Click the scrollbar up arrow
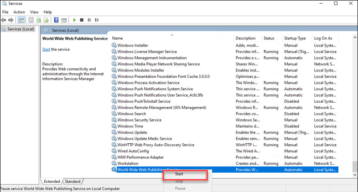The width and height of the screenshot is (358, 192). [355, 37]
